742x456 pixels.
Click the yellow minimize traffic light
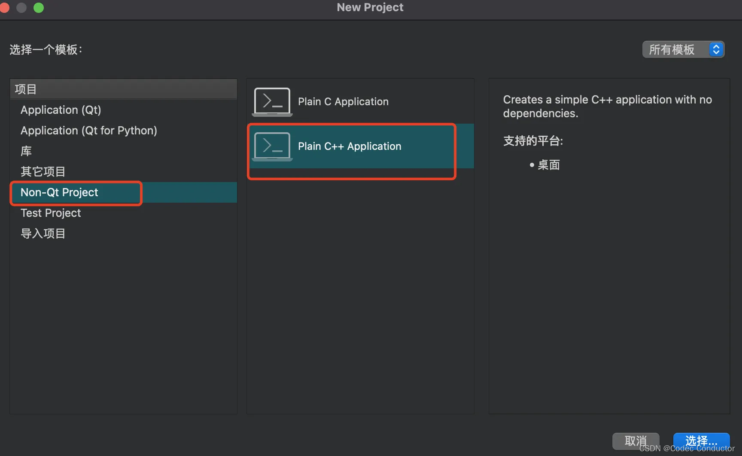pyautogui.click(x=21, y=7)
